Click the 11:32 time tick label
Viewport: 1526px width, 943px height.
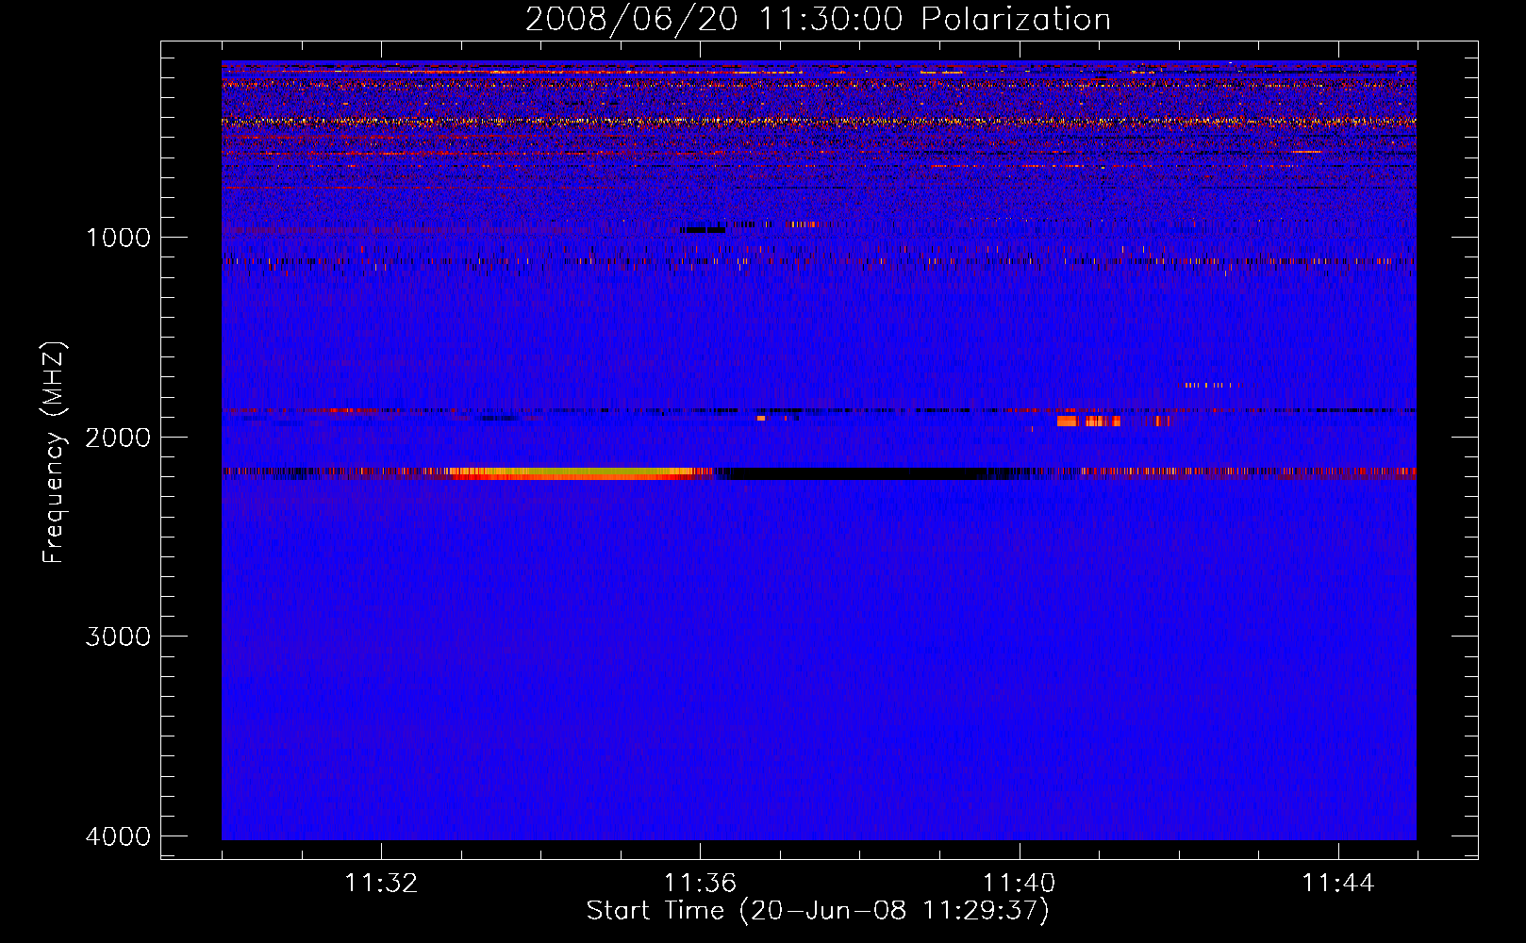[381, 884]
